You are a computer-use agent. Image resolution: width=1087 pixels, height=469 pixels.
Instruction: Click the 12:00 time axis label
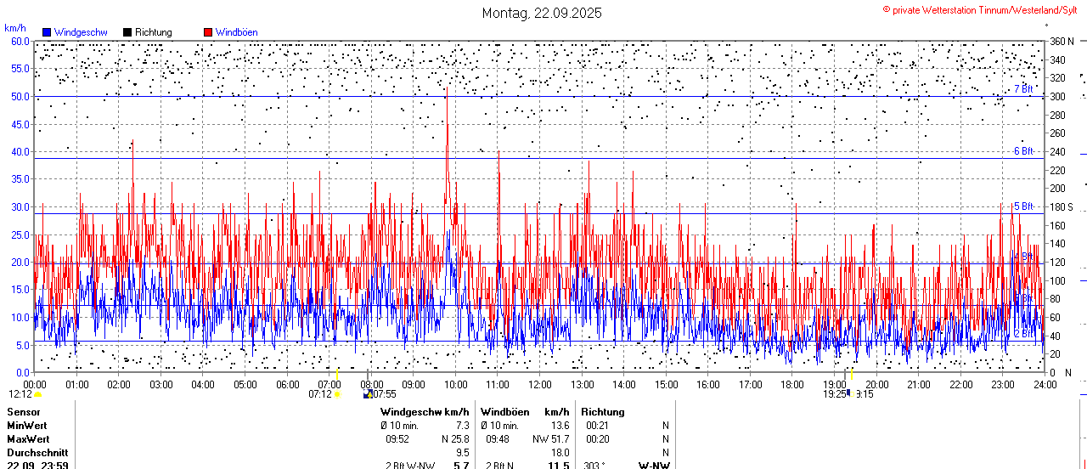tap(540, 385)
